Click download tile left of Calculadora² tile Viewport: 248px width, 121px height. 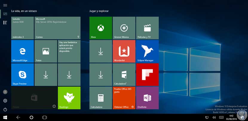pos(101,75)
